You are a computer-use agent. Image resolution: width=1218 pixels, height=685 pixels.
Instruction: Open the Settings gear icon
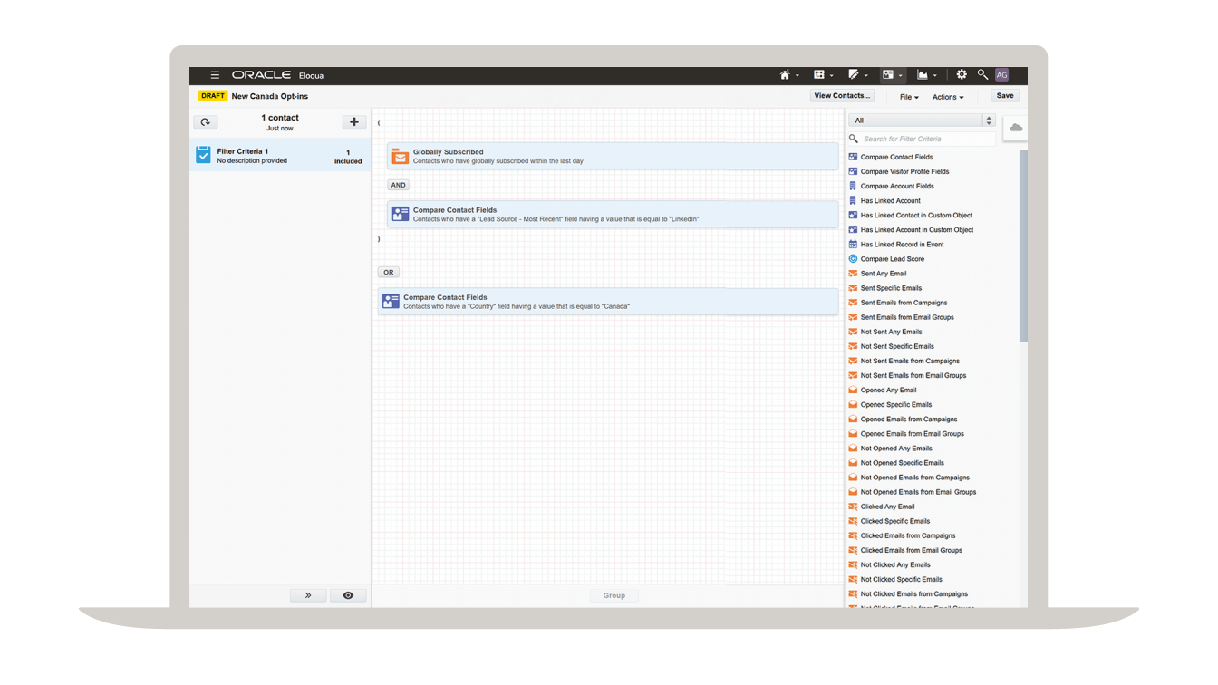coord(961,74)
